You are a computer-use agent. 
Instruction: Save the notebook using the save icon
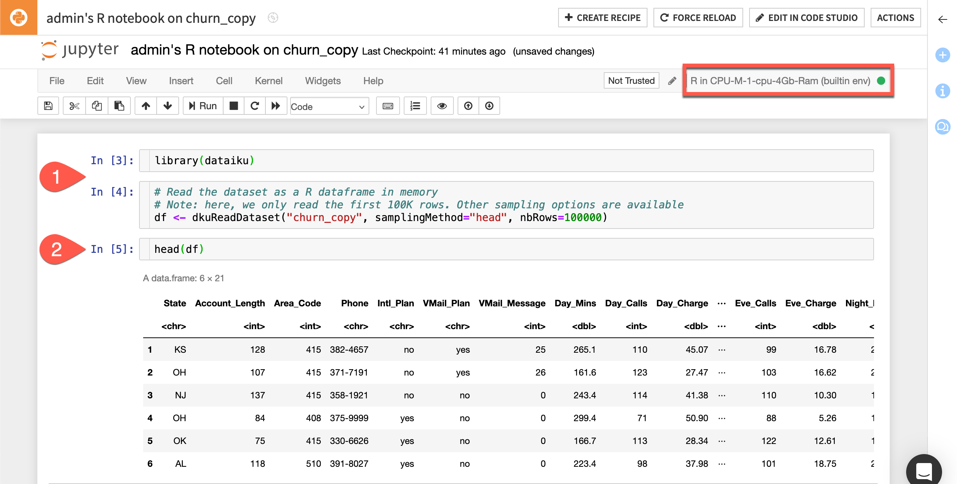point(48,106)
